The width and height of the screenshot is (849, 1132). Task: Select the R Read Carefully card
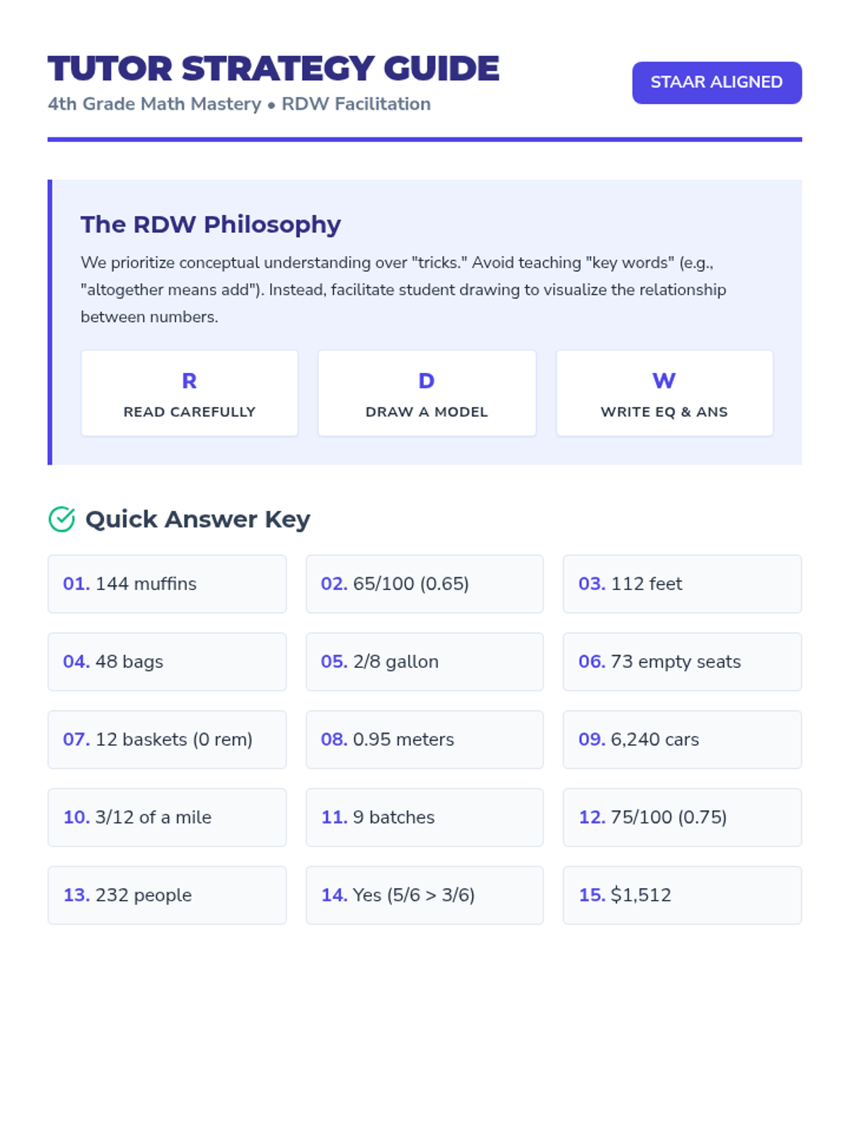(x=189, y=393)
